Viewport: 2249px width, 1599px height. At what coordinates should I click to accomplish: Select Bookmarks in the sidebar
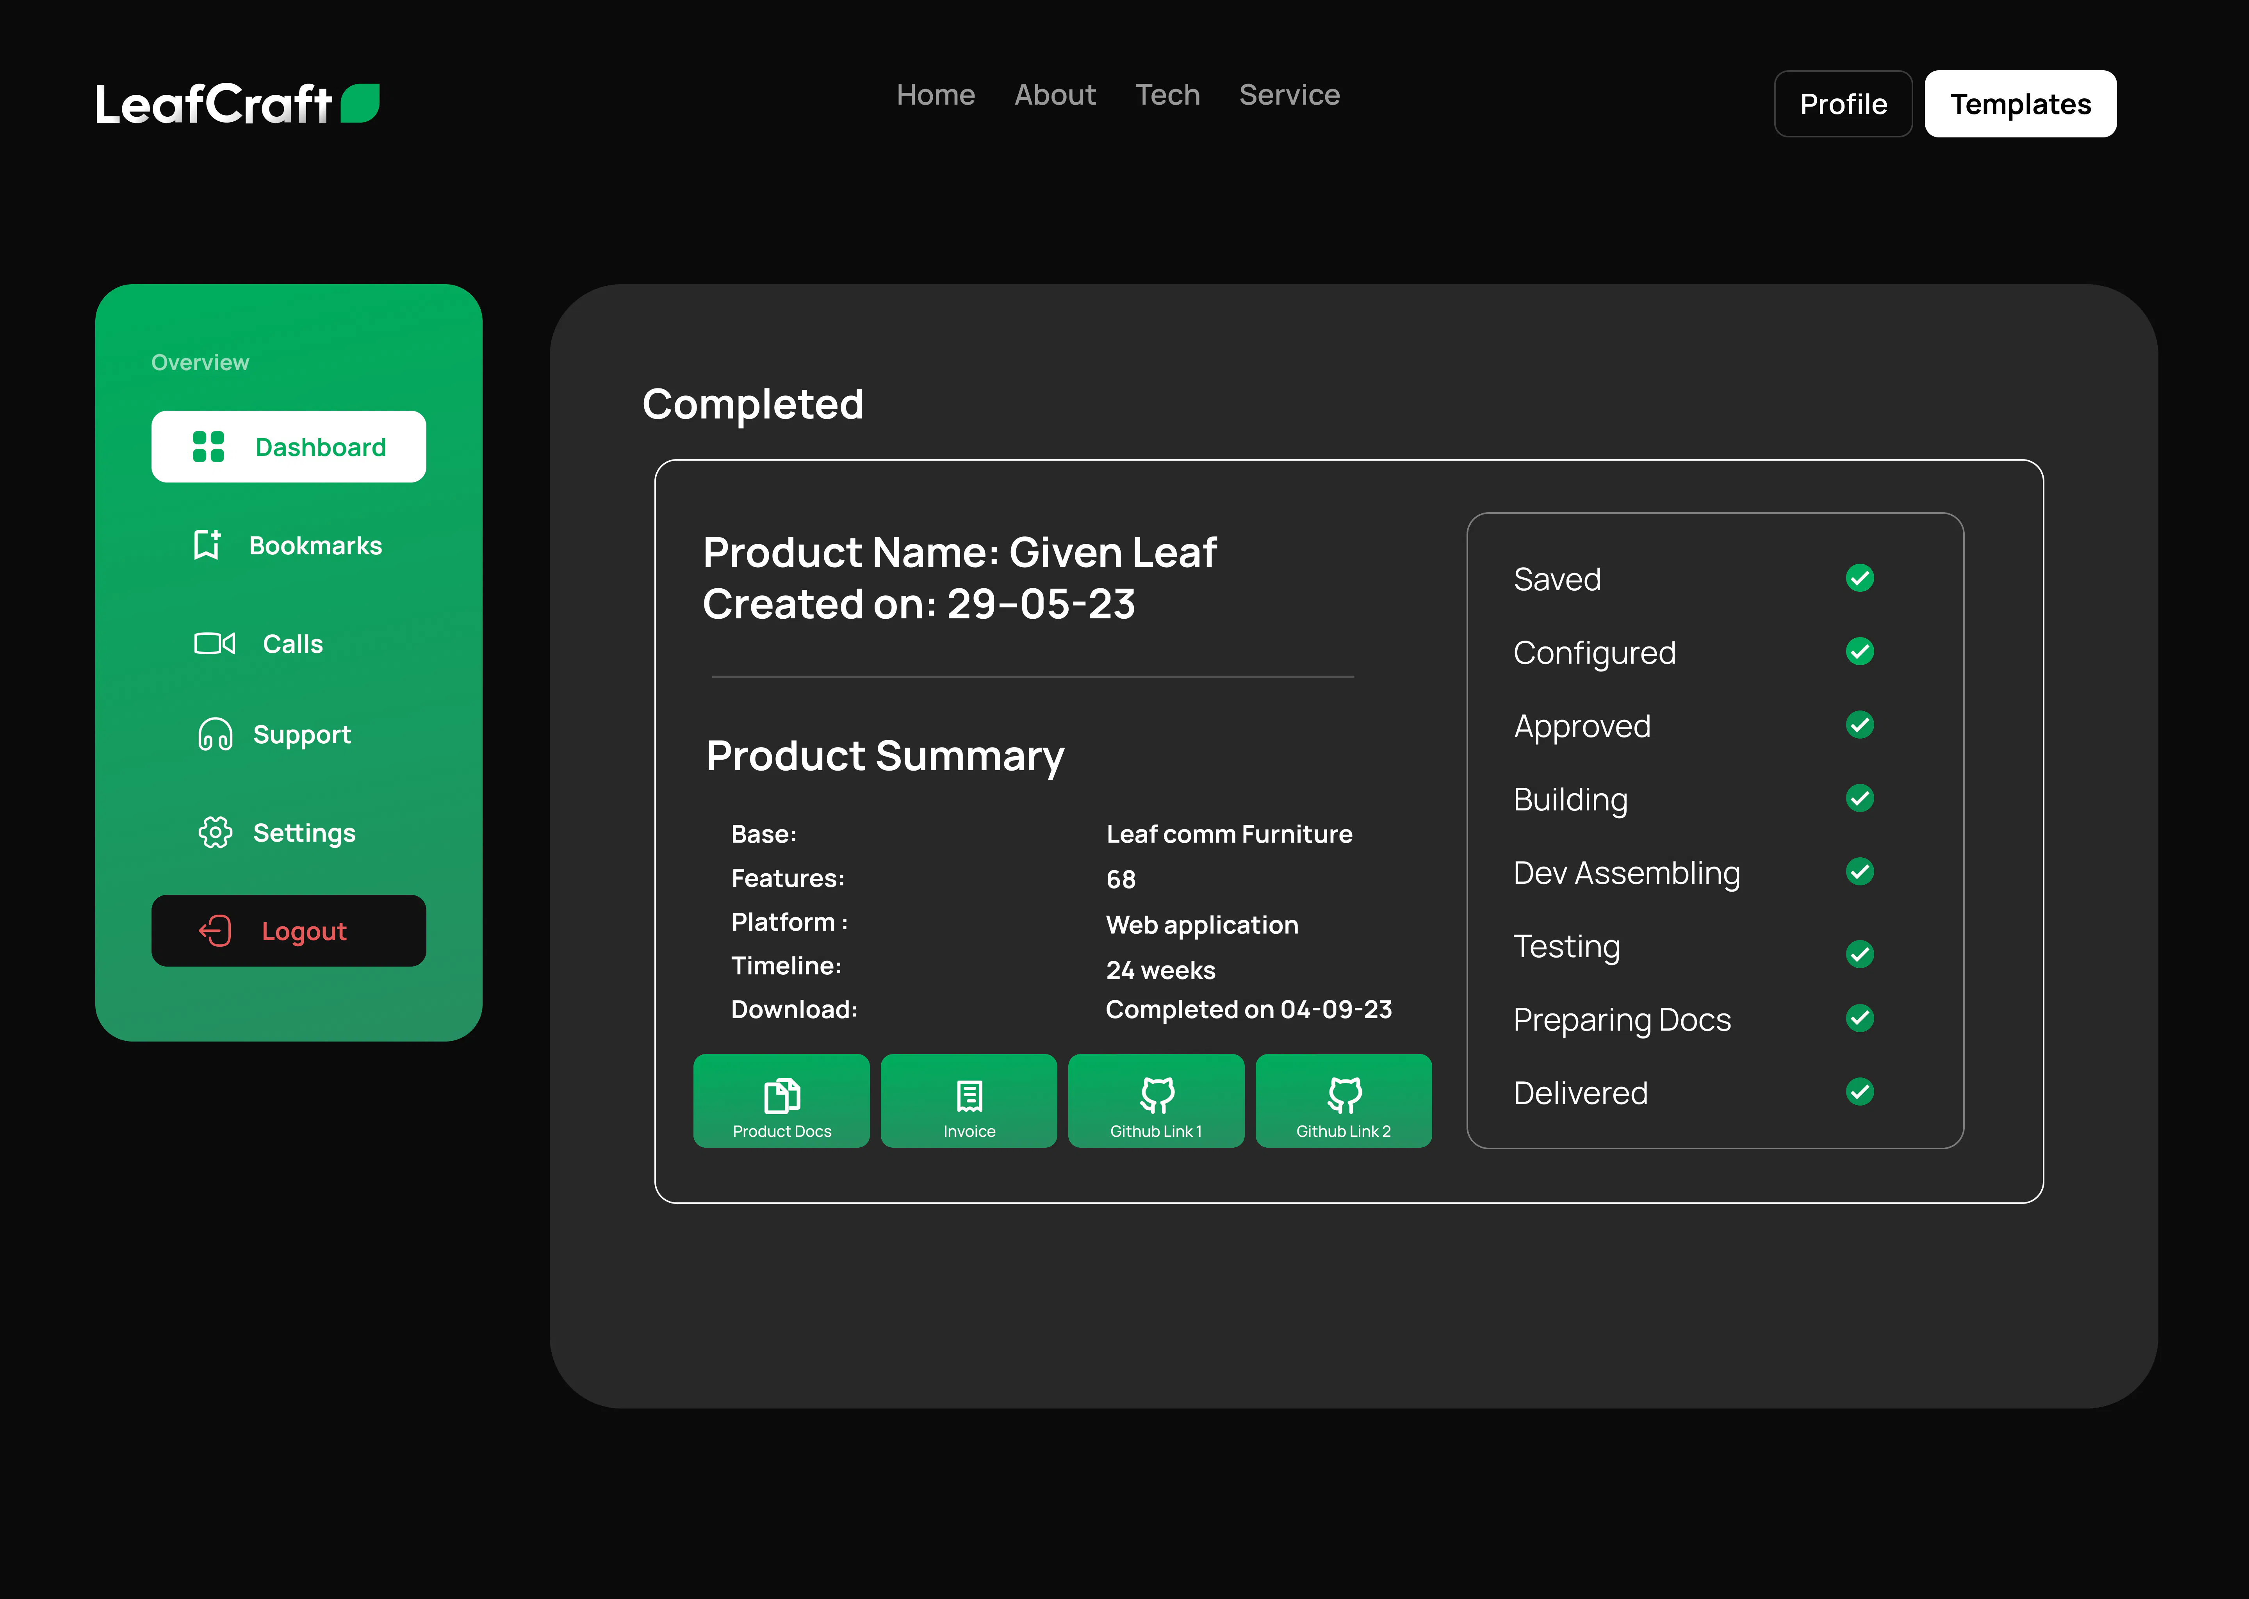(x=289, y=545)
